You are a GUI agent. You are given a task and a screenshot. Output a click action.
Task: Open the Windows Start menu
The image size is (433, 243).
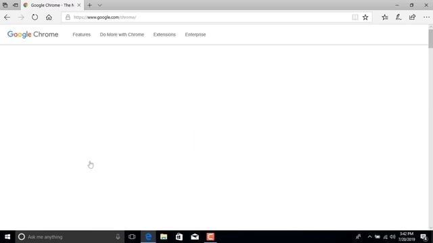coord(7,237)
